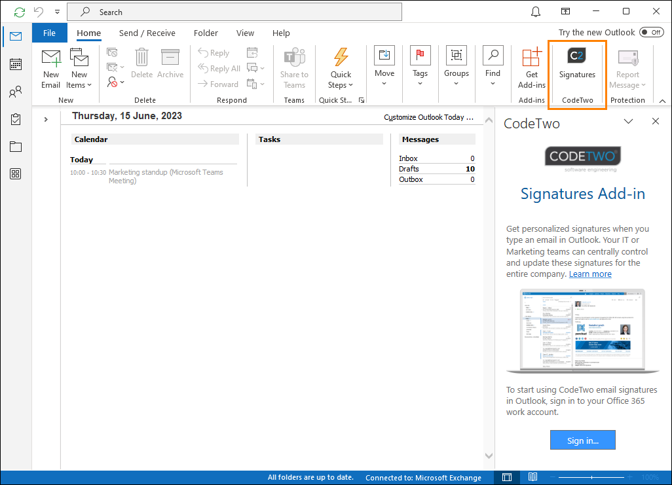The width and height of the screenshot is (672, 485).
Task: Open More respond actions dropdown
Action: (x=255, y=84)
